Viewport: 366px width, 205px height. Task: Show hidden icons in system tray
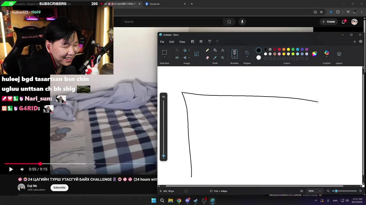click(x=316, y=200)
